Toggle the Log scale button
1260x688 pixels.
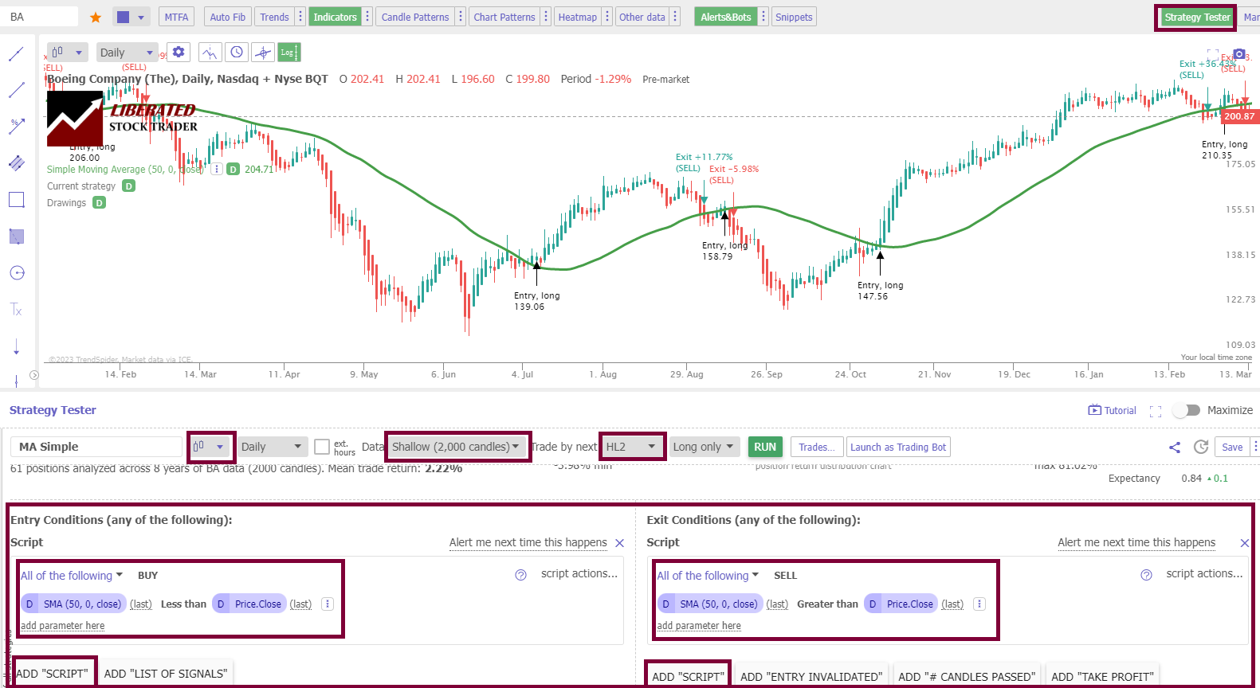pos(289,53)
